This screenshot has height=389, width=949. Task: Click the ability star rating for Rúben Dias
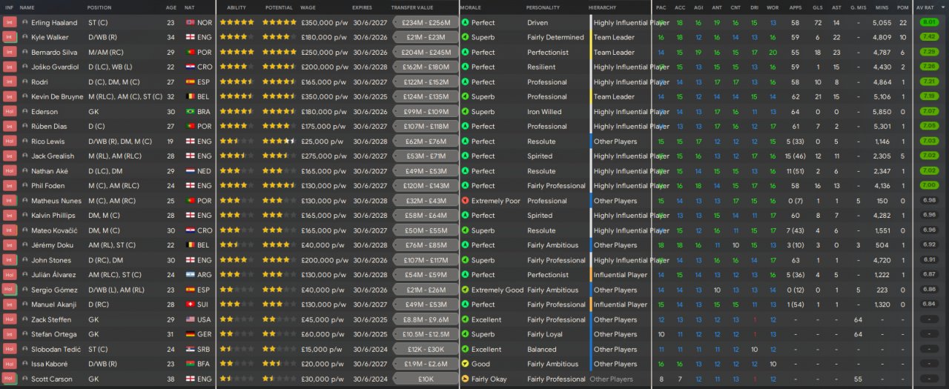pos(236,126)
